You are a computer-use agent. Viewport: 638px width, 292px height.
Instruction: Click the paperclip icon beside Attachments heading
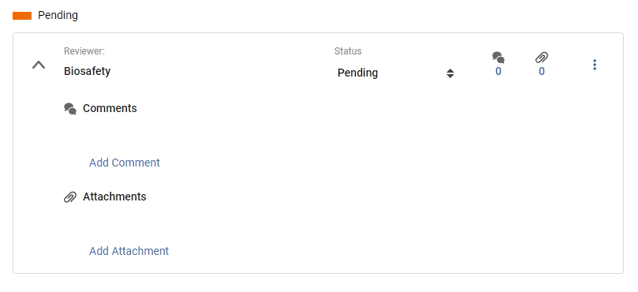coord(70,197)
